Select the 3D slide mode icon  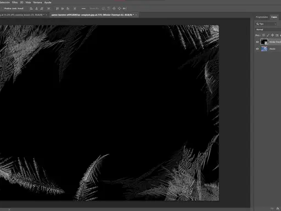click(119, 8)
